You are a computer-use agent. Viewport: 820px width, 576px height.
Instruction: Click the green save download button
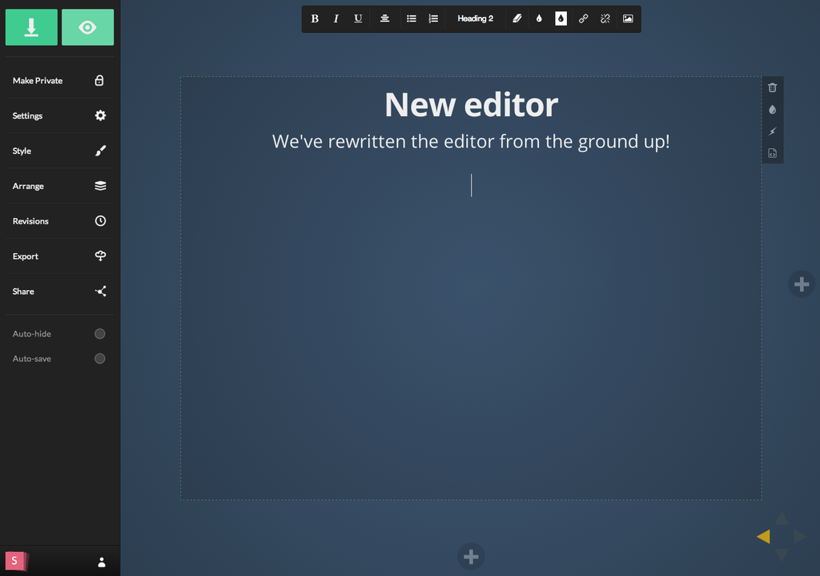[31, 27]
